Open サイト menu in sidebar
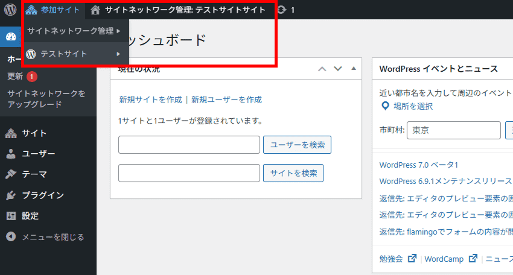The image size is (513, 275). [x=34, y=133]
